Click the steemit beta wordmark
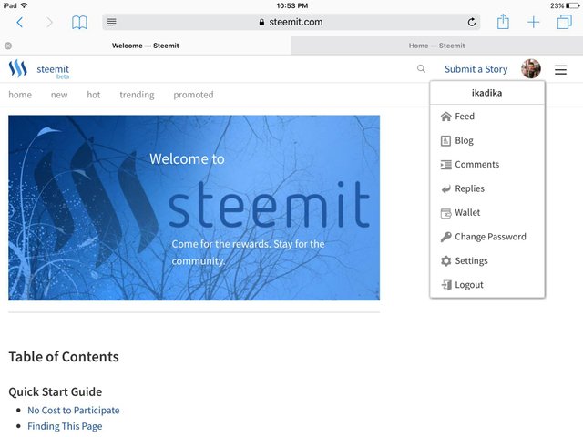The image size is (583, 437). click(x=53, y=71)
